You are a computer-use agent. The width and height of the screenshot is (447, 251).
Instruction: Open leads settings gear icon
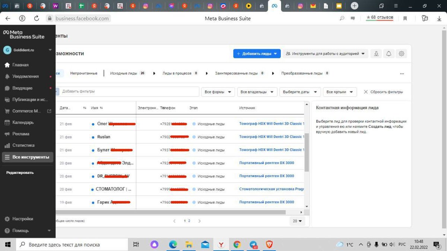[x=401, y=54]
